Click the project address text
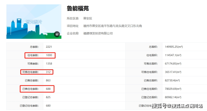This screenshot has width=207, height=111. (x=112, y=26)
